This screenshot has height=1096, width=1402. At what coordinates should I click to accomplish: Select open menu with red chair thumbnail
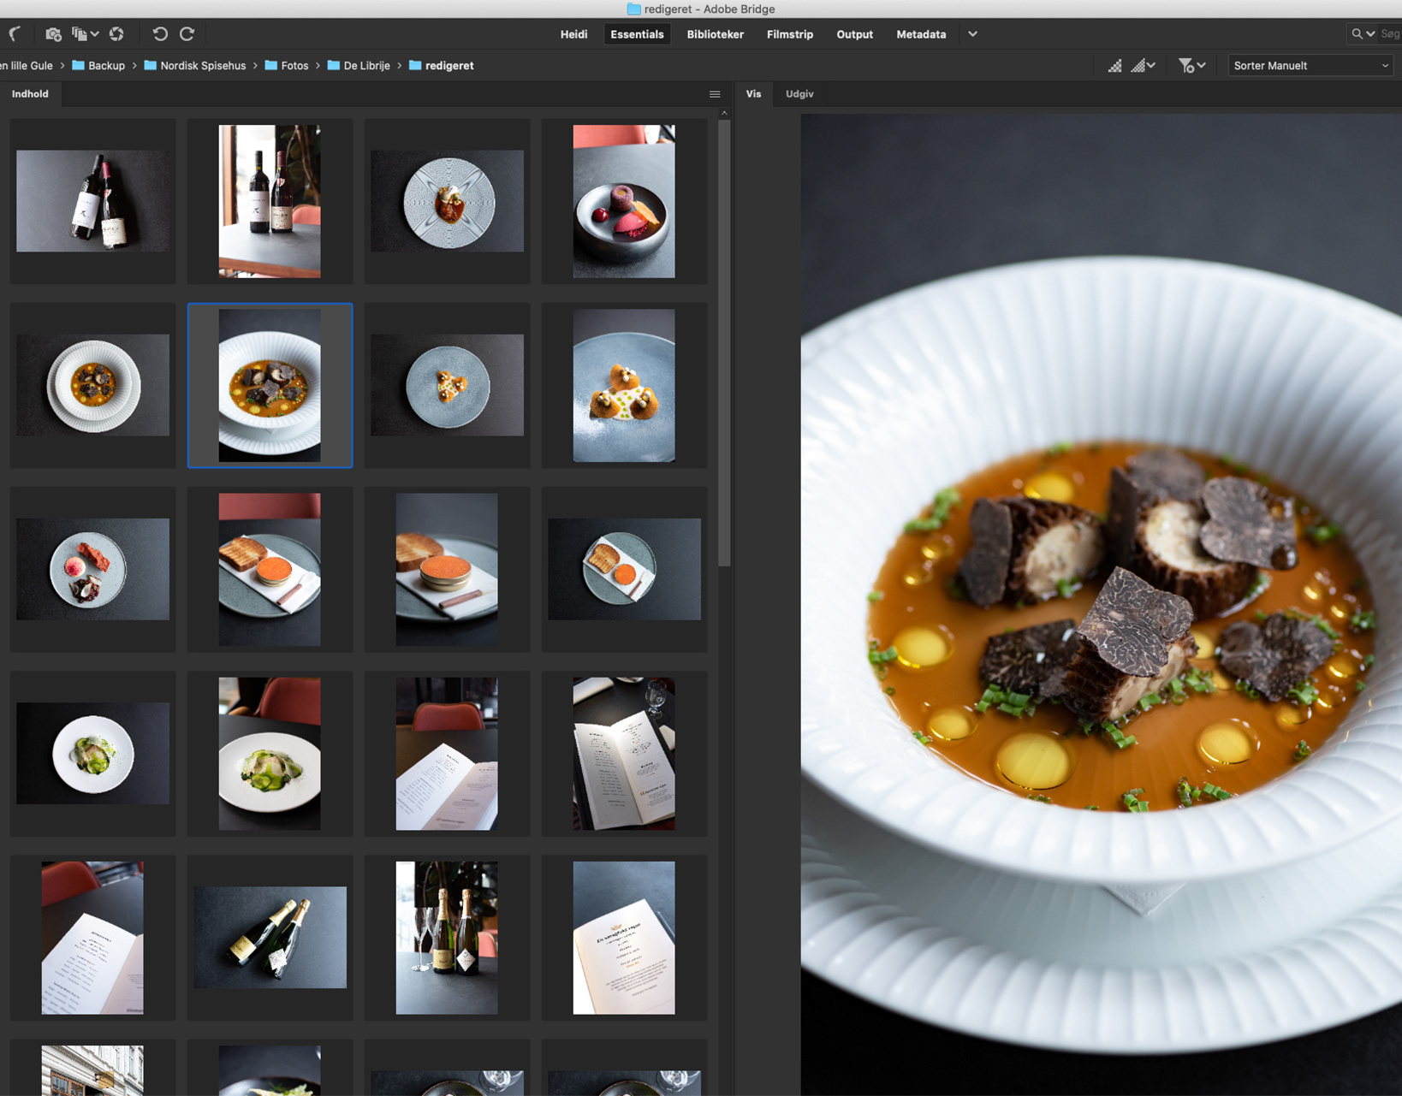coord(447,753)
